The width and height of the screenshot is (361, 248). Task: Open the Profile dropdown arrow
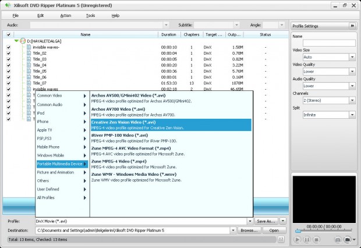click(x=250, y=221)
